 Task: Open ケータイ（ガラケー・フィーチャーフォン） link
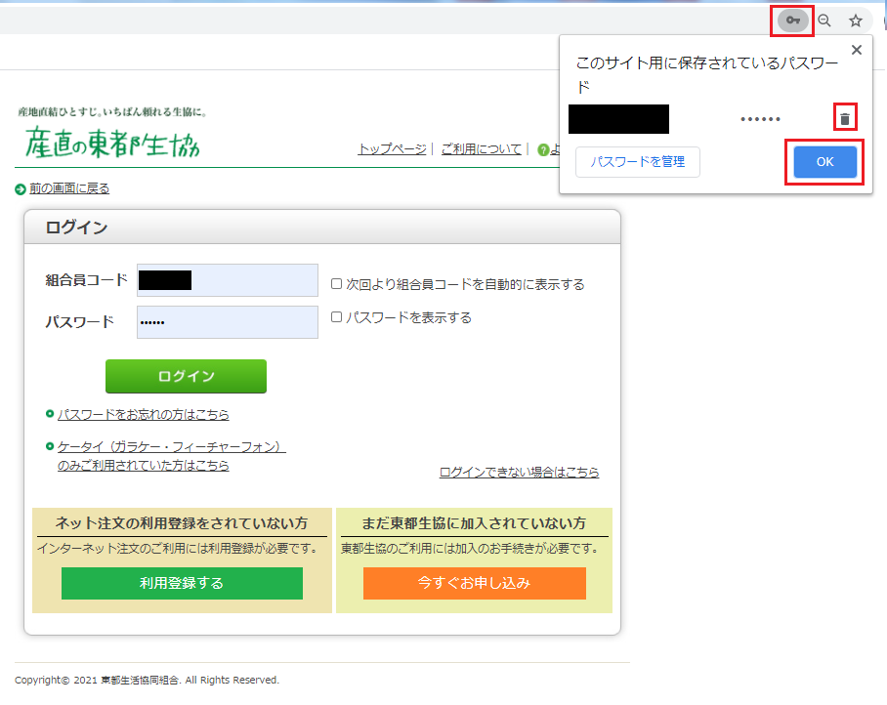pos(171,456)
